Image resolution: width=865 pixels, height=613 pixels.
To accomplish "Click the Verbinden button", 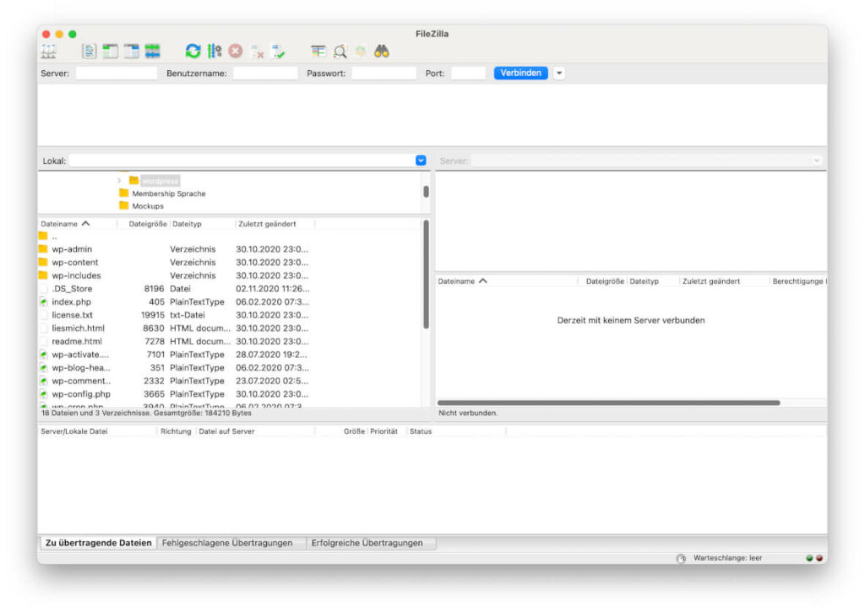I will (520, 73).
